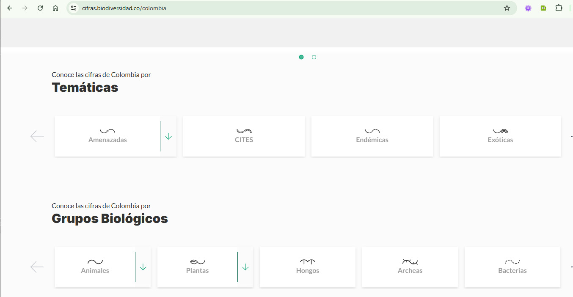Screen dimensions: 573x297
Task: Open the Amenazadas theme card
Action: click(107, 136)
